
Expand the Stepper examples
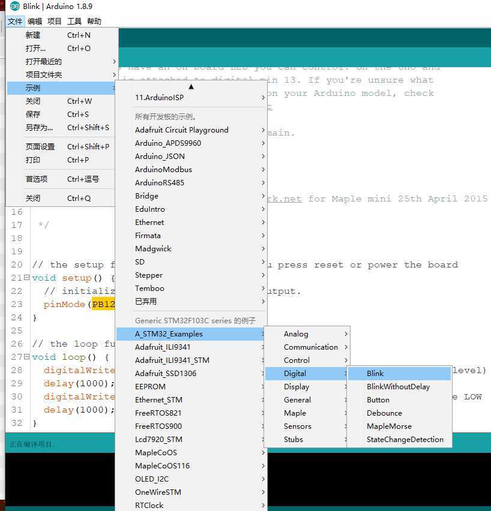point(191,275)
